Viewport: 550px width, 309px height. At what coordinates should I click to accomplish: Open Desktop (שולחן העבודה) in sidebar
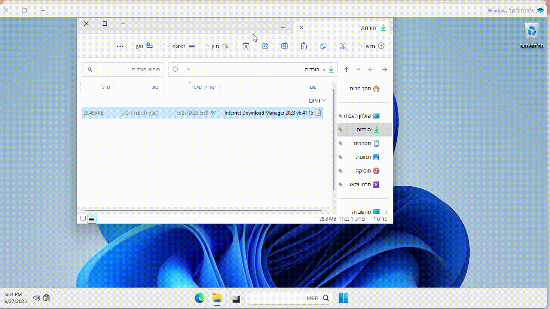(364, 116)
